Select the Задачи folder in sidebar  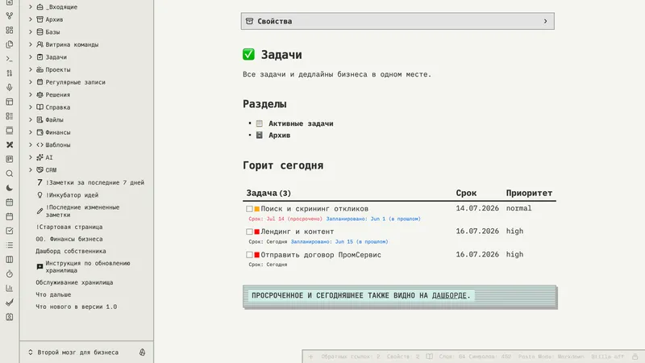[x=56, y=57]
